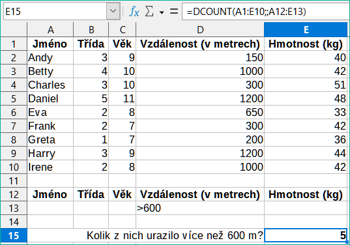Click the Name Box showing E15
This screenshot has height=245, width=350.
coord(55,11)
